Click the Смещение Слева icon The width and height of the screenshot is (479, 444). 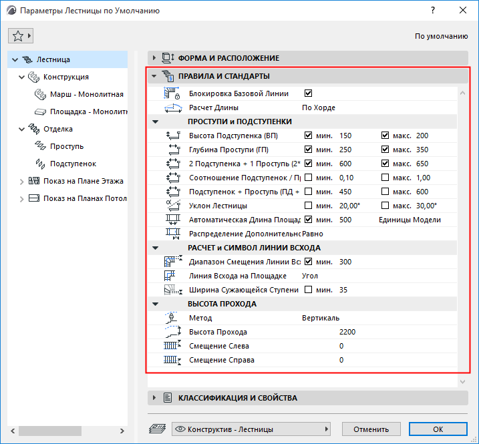tap(172, 345)
